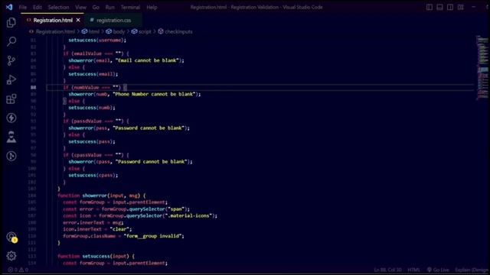Click the html breadcrumb segment

click(x=93, y=31)
